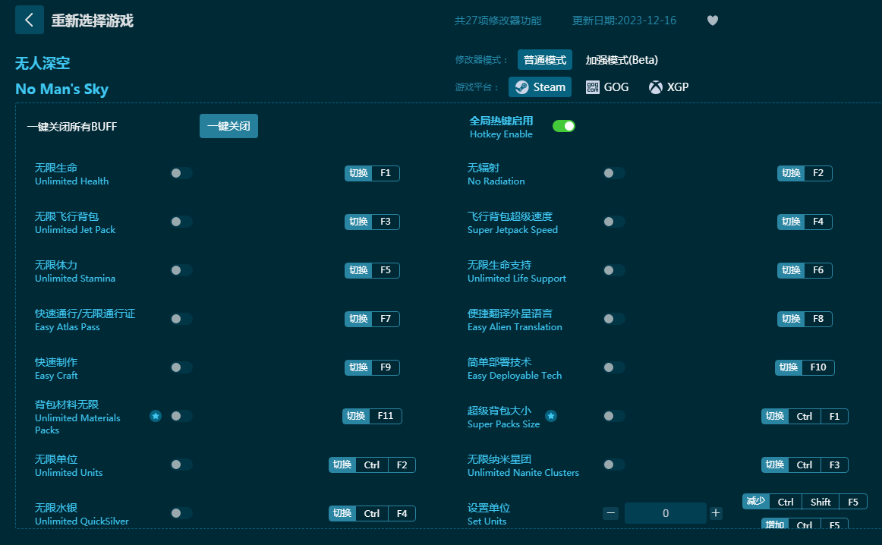Enable Unlimited Units toggle
This screenshot has height=545, width=882.
[x=181, y=465]
